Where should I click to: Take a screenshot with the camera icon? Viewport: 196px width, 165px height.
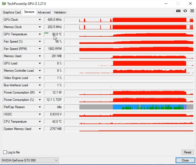point(178,11)
